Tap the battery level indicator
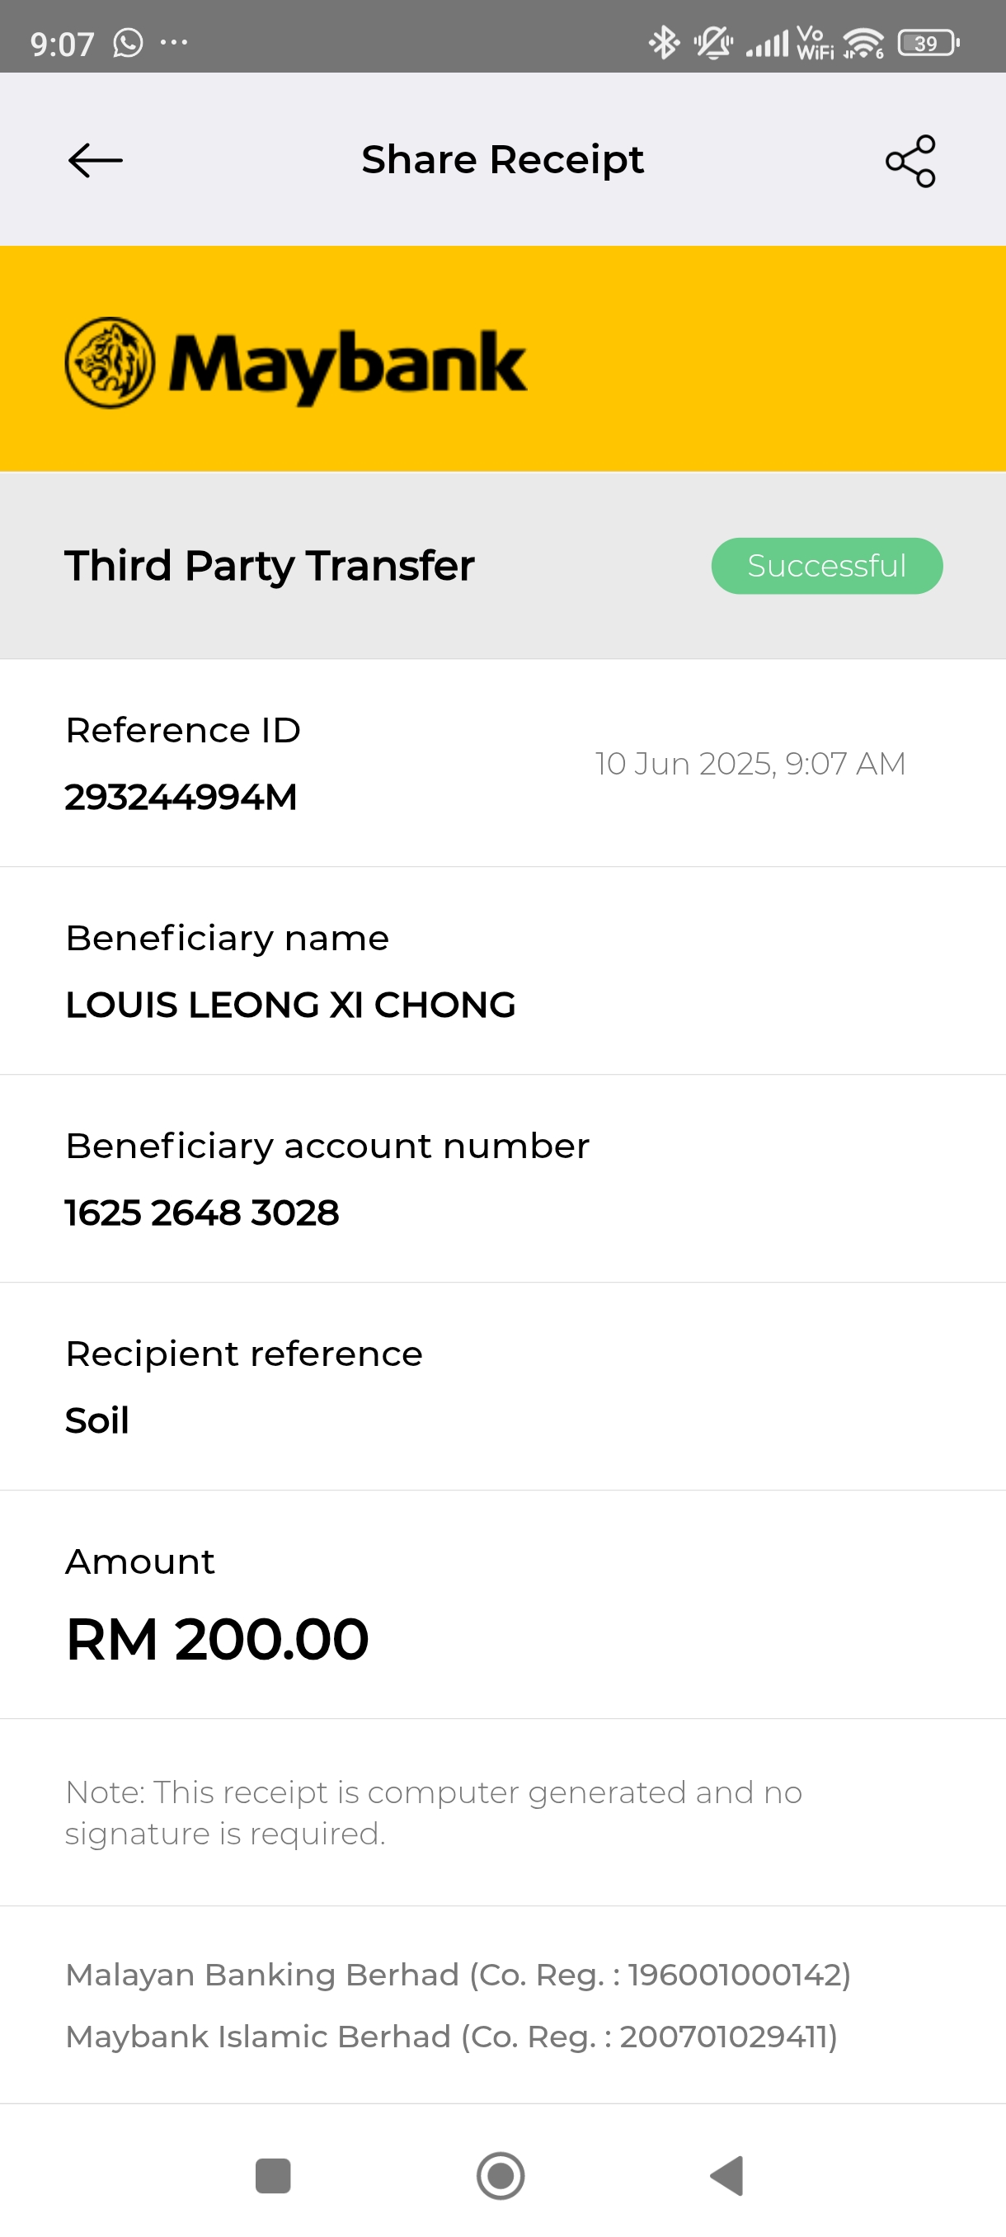Viewport: 1006px width, 2237px height. (927, 43)
